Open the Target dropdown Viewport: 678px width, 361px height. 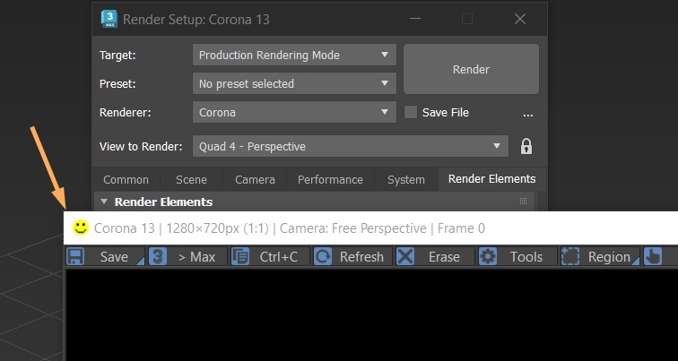coord(295,55)
